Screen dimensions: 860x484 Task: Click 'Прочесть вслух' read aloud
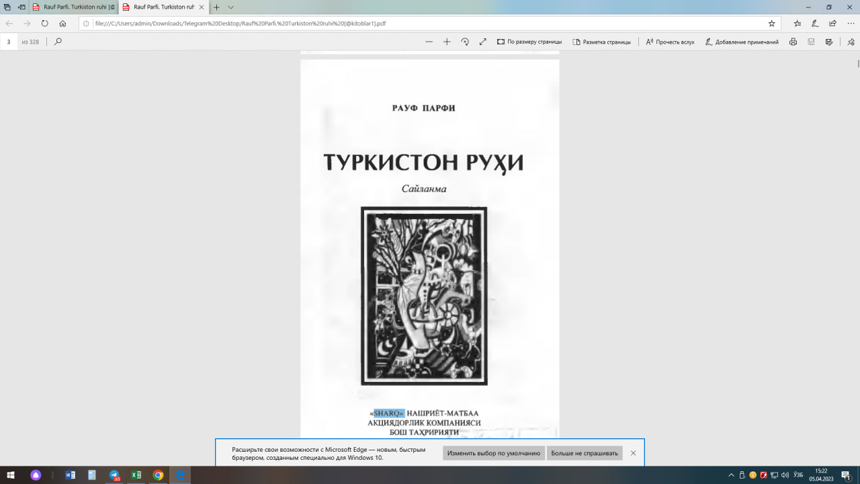[670, 42]
